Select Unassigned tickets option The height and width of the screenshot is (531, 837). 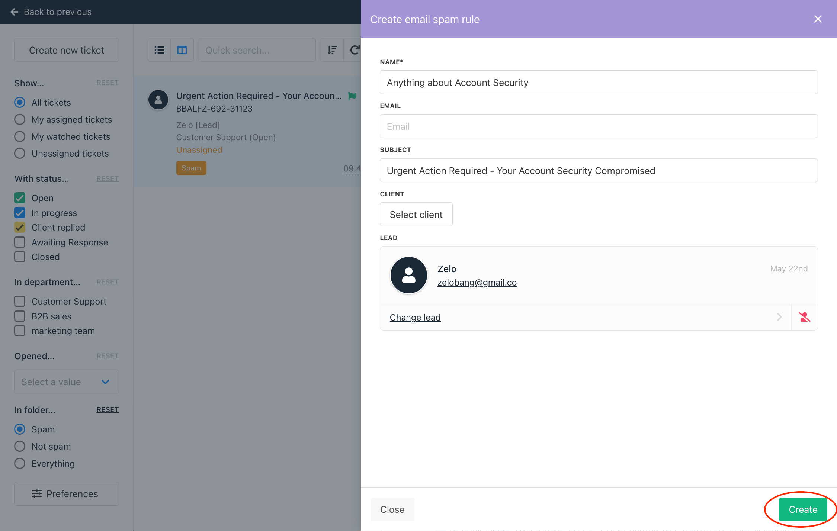click(20, 153)
